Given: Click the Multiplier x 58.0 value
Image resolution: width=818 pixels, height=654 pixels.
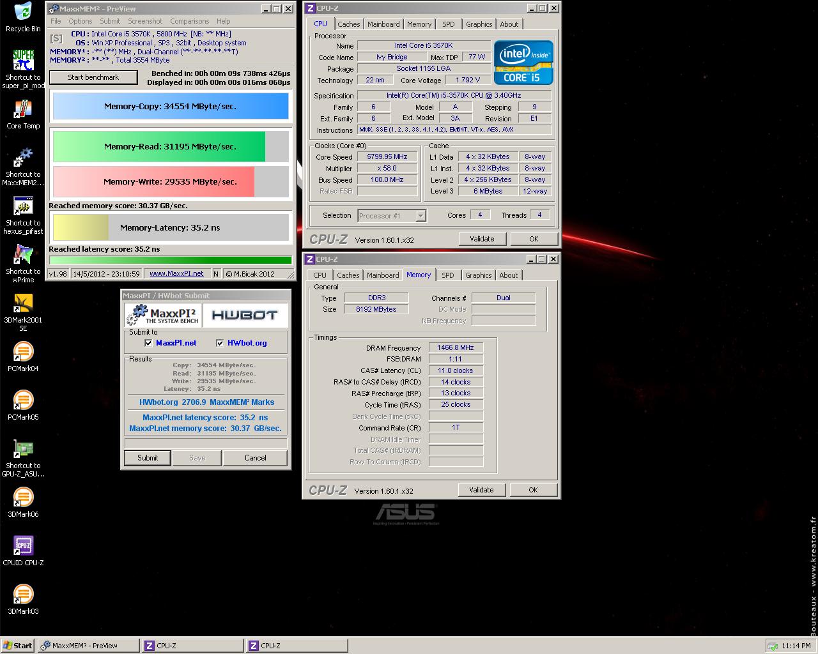Looking at the screenshot, I should pos(387,168).
